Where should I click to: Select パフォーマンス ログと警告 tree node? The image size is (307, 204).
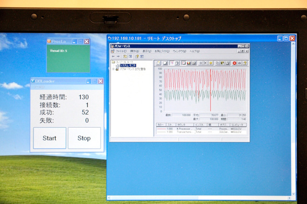pyautogui.click(x=133, y=69)
